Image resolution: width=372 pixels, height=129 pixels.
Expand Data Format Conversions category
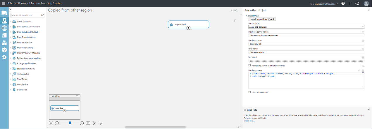point(11,27)
